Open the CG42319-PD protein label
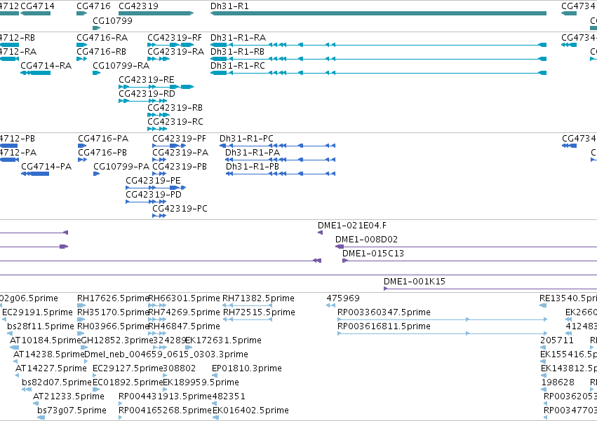 154,195
